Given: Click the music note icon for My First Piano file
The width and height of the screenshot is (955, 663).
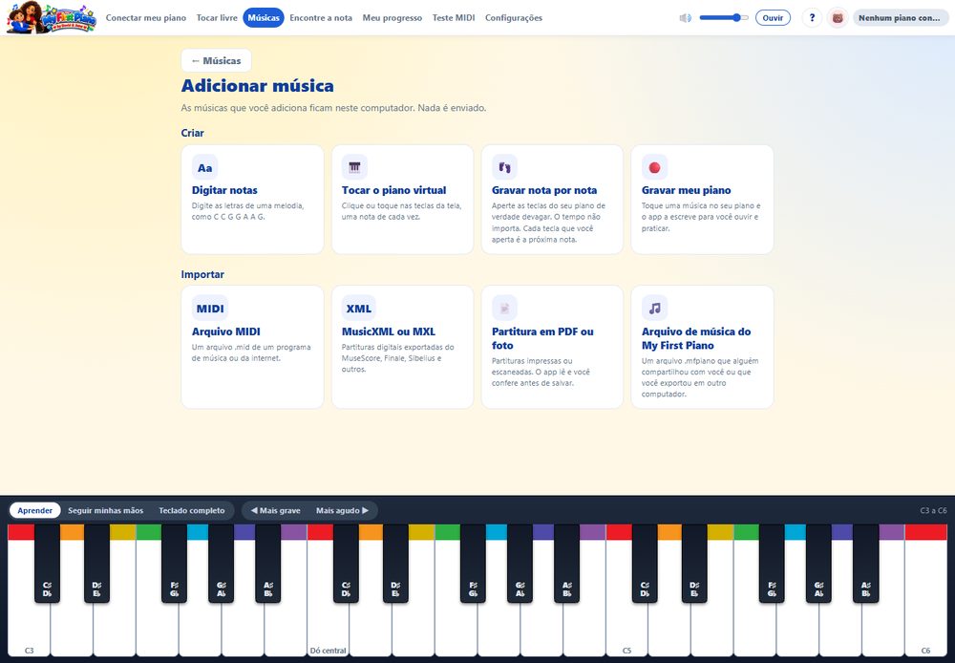Looking at the screenshot, I should [655, 309].
